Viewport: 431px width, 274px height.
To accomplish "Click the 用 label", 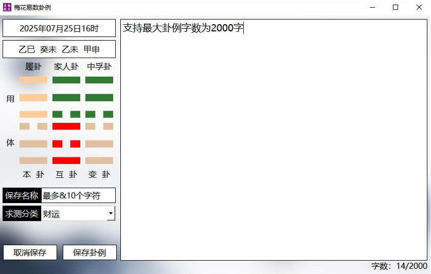I will tap(10, 99).
